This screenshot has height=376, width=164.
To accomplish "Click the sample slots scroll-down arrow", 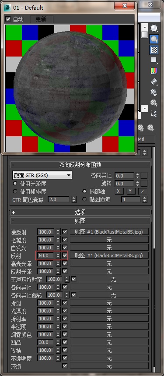I will click(145, 108).
